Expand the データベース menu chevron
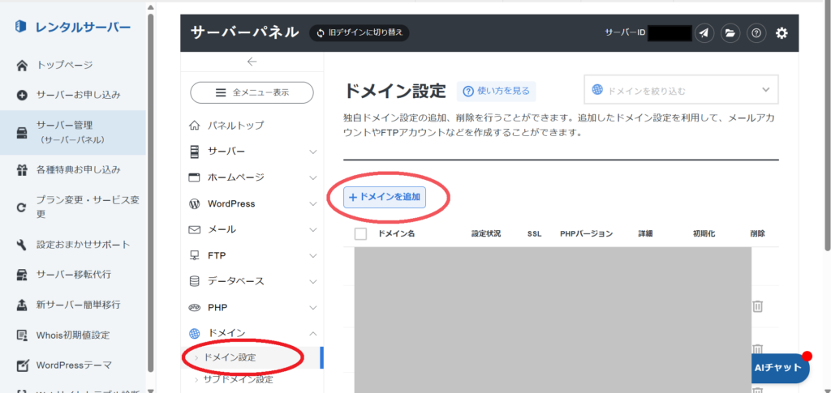The height and width of the screenshot is (393, 831). point(312,281)
